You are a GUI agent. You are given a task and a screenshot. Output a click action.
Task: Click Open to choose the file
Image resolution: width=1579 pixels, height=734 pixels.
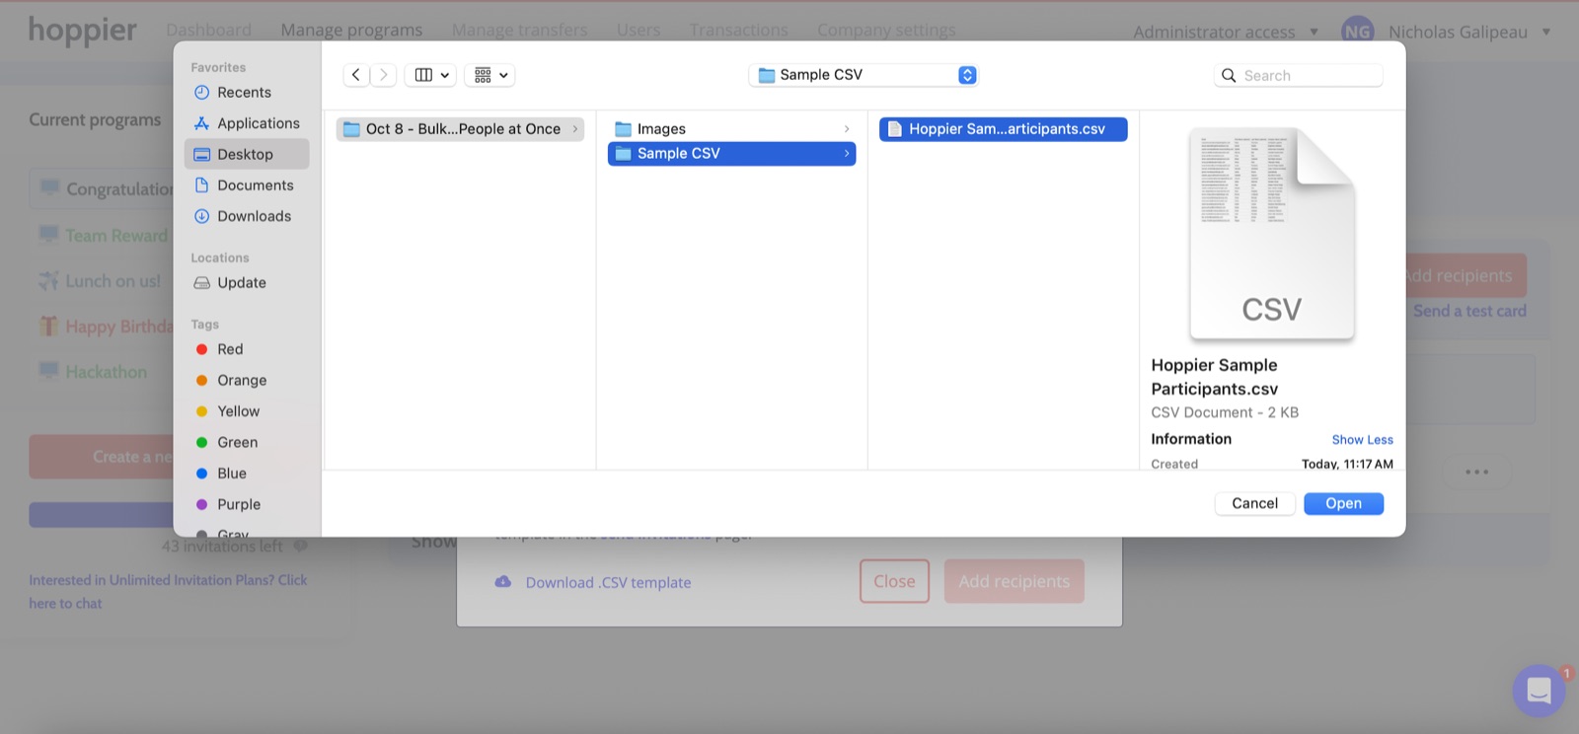1343,503
